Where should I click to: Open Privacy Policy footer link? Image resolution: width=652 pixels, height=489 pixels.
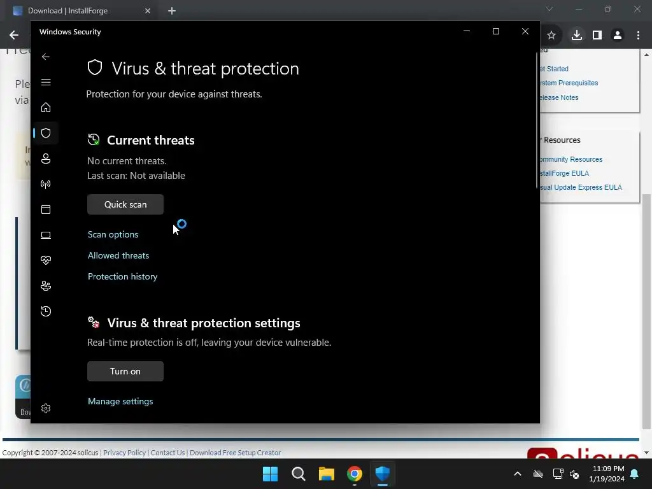[x=124, y=453]
